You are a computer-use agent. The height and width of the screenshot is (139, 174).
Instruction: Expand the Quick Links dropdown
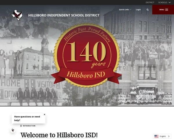pos(125,10)
